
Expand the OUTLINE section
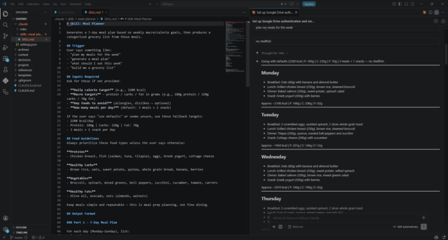(x=31, y=228)
